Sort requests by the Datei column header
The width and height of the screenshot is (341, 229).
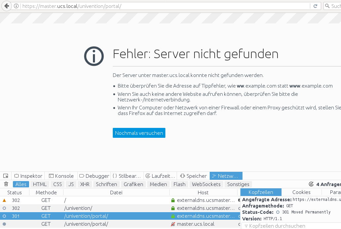pyautogui.click(x=116, y=192)
